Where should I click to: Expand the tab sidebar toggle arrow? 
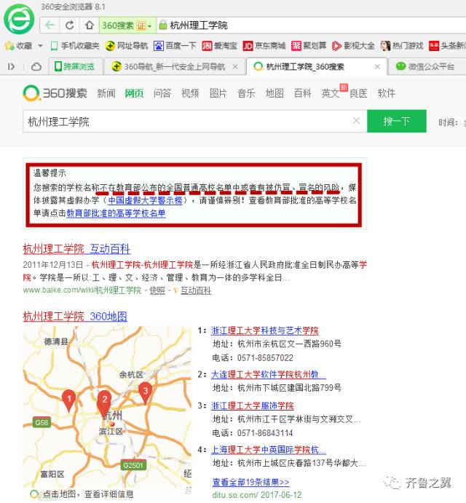click(x=12, y=66)
